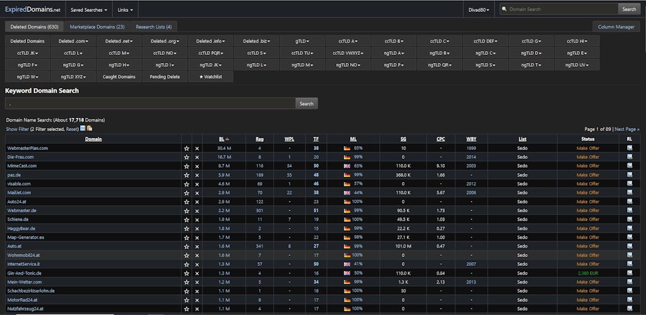Hide Die-Frau.com using the X icon
This screenshot has width=646, height=315.
(x=197, y=157)
